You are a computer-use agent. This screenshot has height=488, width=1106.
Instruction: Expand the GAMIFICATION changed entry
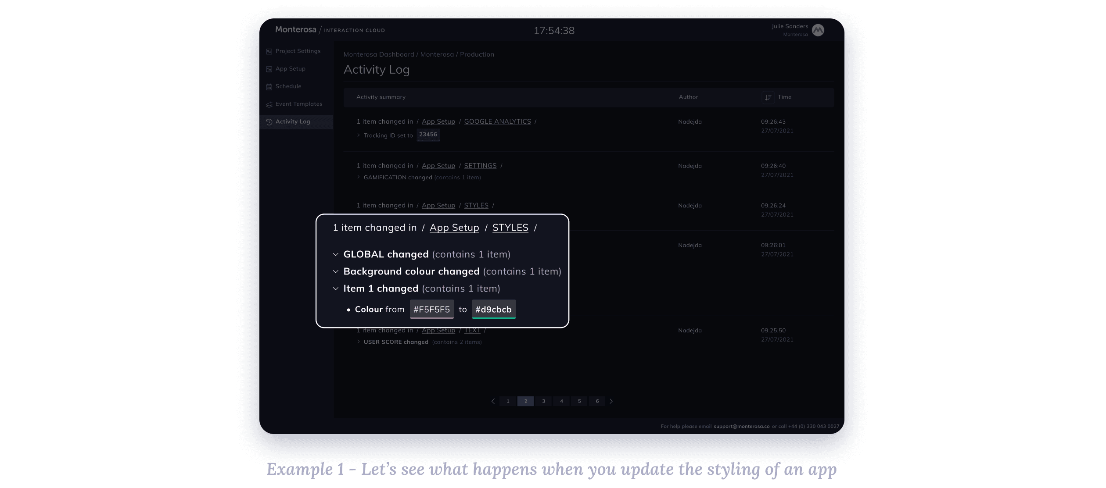point(359,177)
